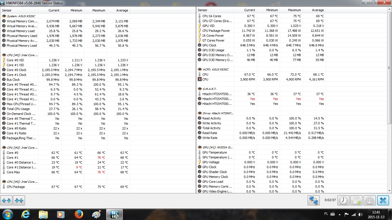Screen dimensions: 392x220
Task: Select the 'Total Activity' sensor label
Action: pos(211,128)
